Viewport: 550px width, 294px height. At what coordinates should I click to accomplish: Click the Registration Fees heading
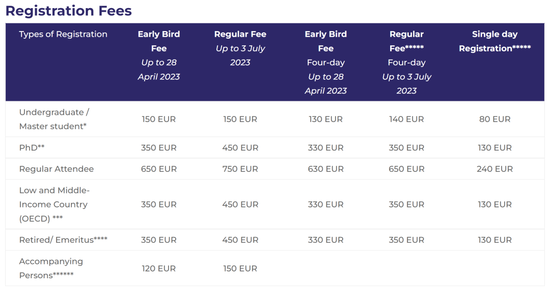click(x=68, y=11)
